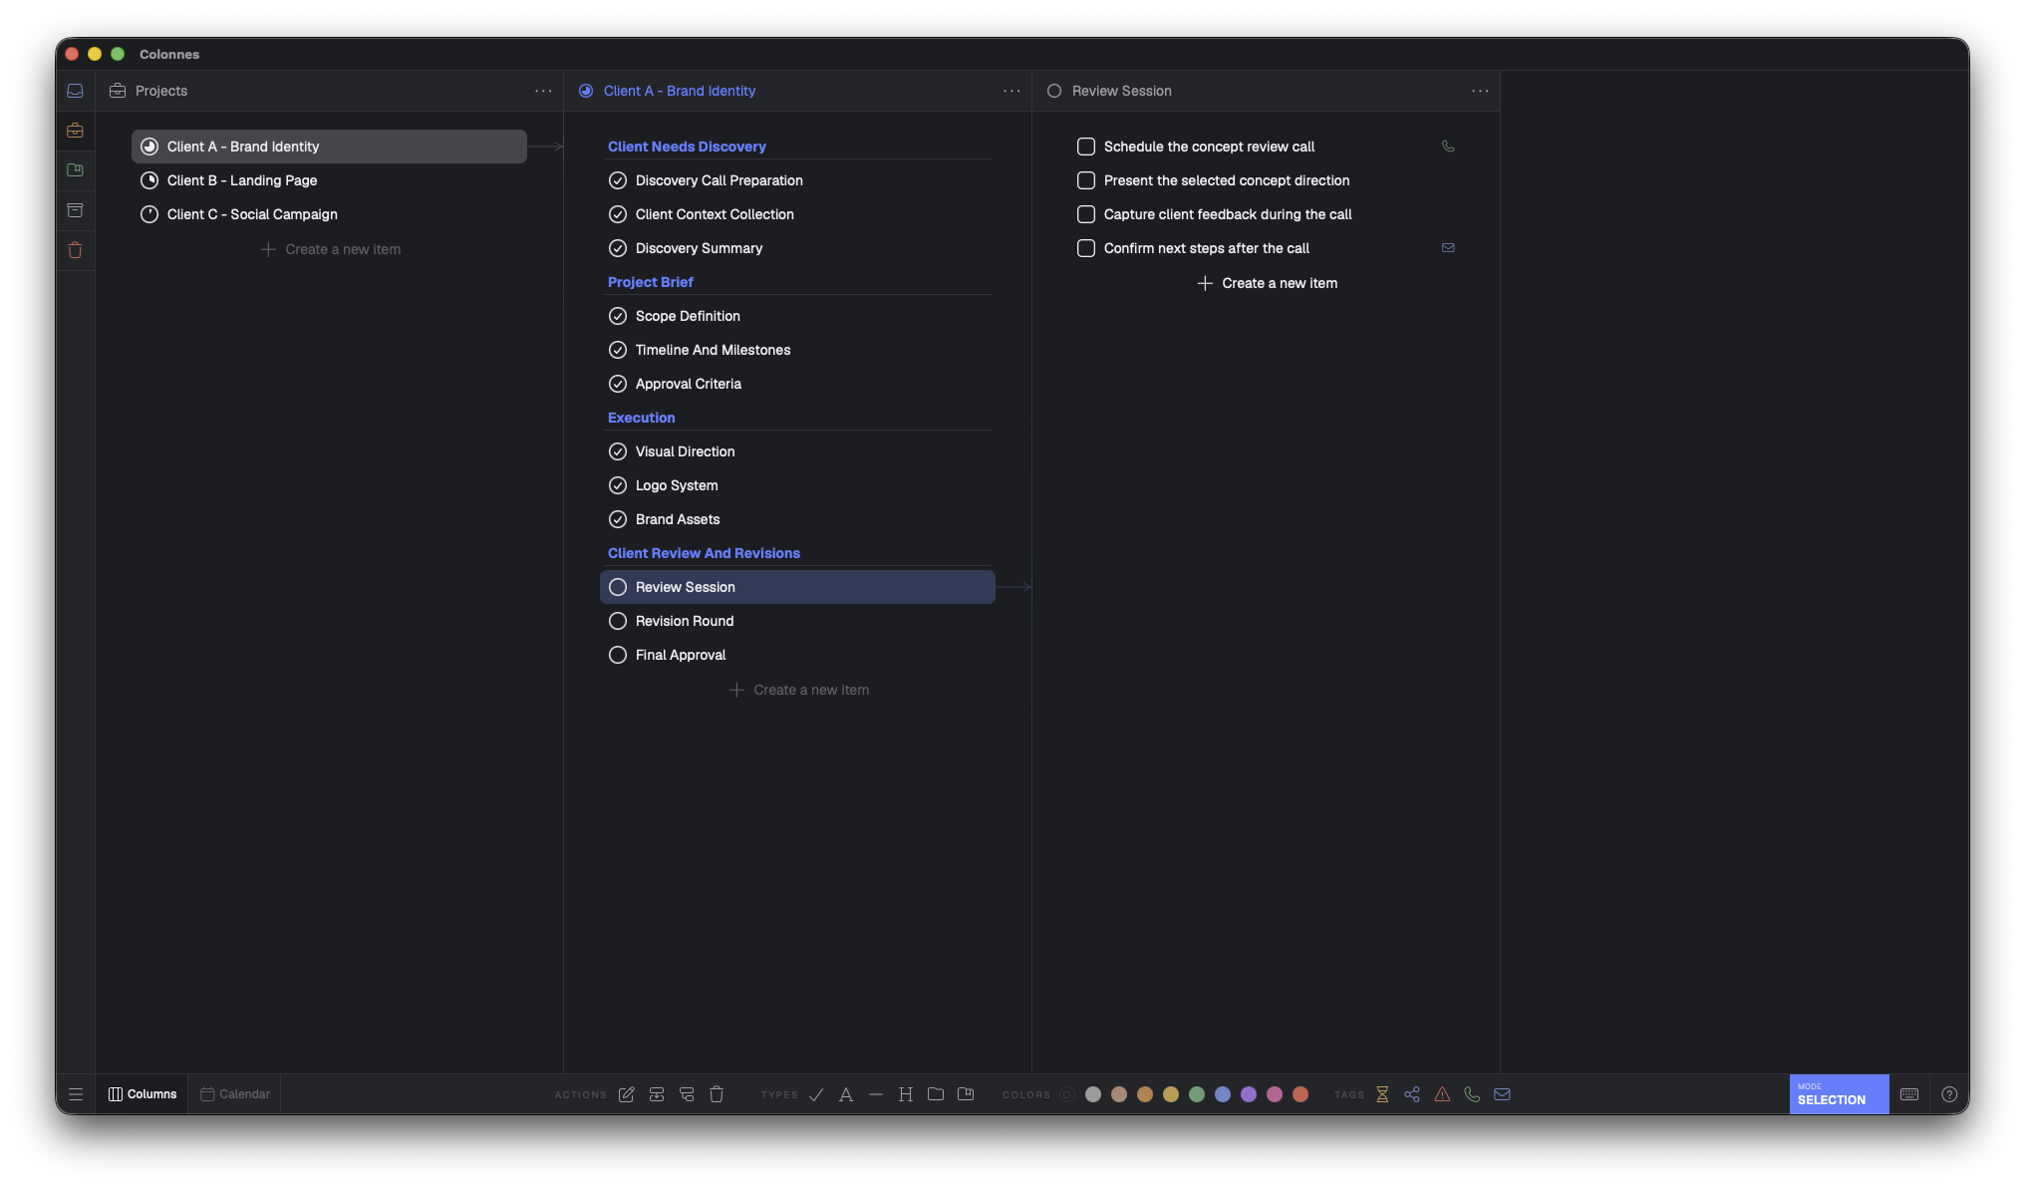The height and width of the screenshot is (1188, 2025).
Task: Open the archive box icon in the sidebar
Action: [x=75, y=210]
